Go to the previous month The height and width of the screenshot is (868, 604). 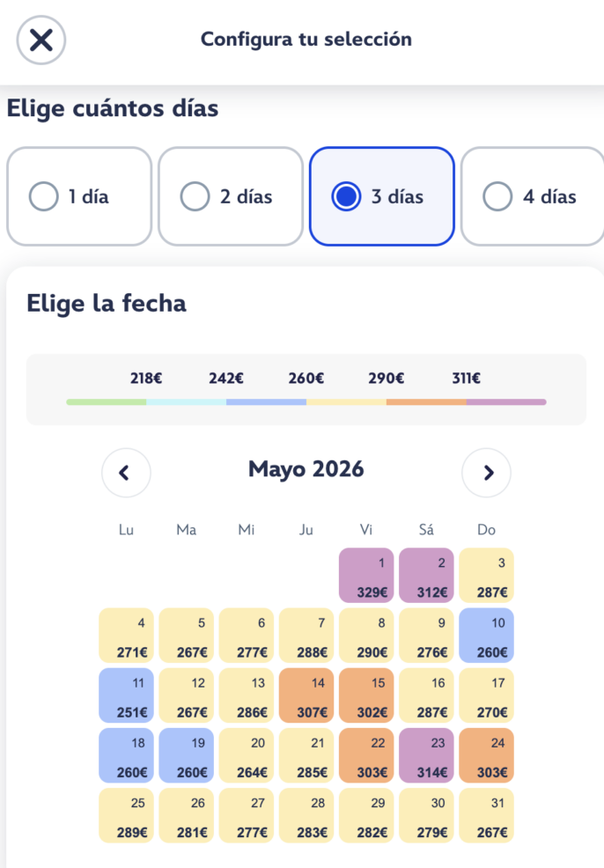pos(126,473)
